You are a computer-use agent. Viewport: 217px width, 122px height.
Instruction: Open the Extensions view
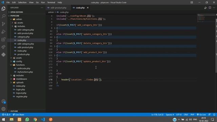tap(3, 39)
